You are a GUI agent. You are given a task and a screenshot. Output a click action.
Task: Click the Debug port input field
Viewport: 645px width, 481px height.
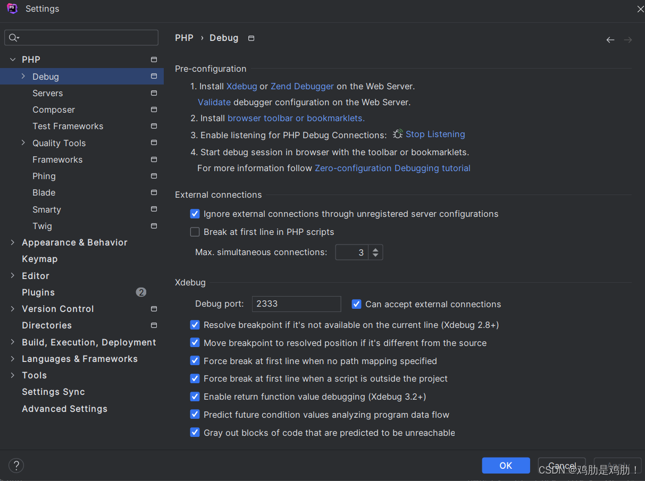point(296,304)
